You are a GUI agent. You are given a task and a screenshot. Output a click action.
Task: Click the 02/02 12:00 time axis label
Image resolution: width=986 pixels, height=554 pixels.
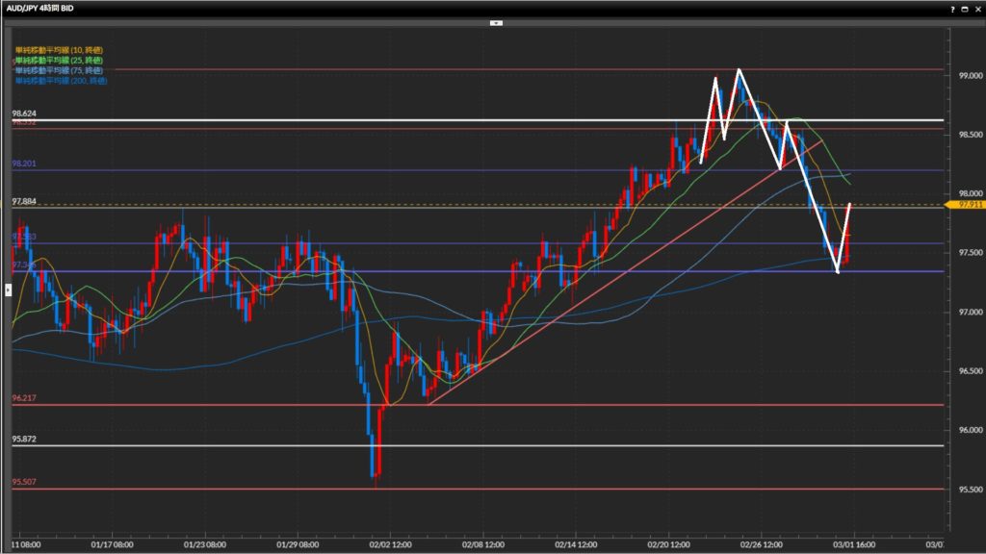click(x=389, y=543)
